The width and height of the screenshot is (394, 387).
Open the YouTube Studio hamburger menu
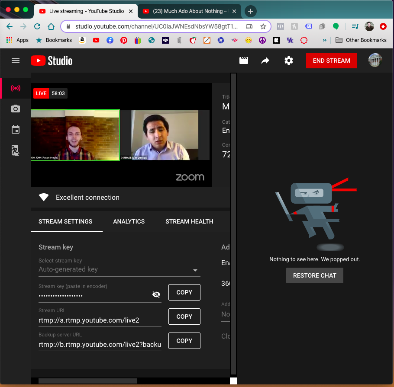16,61
